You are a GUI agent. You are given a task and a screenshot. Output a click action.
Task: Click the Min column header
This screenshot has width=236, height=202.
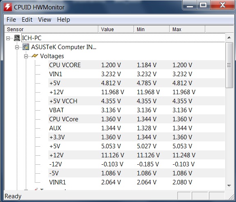(x=152, y=29)
